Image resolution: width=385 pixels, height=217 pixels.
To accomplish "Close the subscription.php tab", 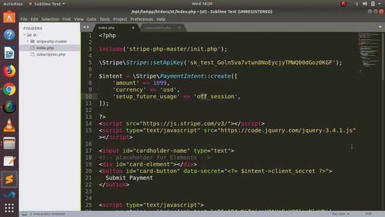I will coord(179,28).
